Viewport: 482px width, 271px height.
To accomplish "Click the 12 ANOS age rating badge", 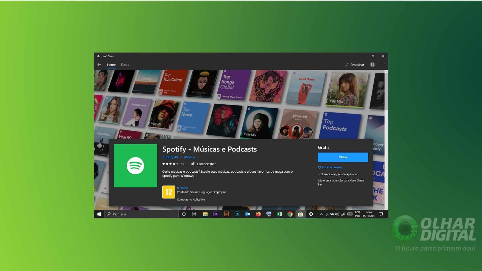I will tap(168, 192).
